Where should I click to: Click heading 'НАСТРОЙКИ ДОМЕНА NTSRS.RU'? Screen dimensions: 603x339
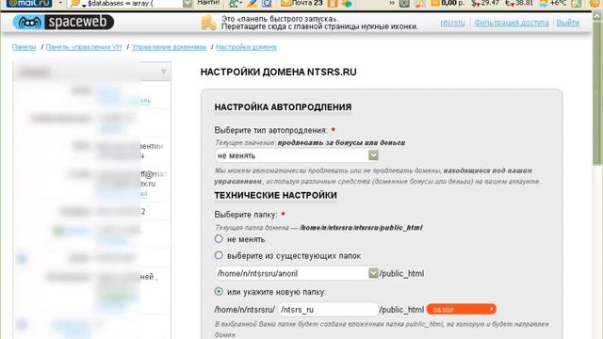coord(279,72)
